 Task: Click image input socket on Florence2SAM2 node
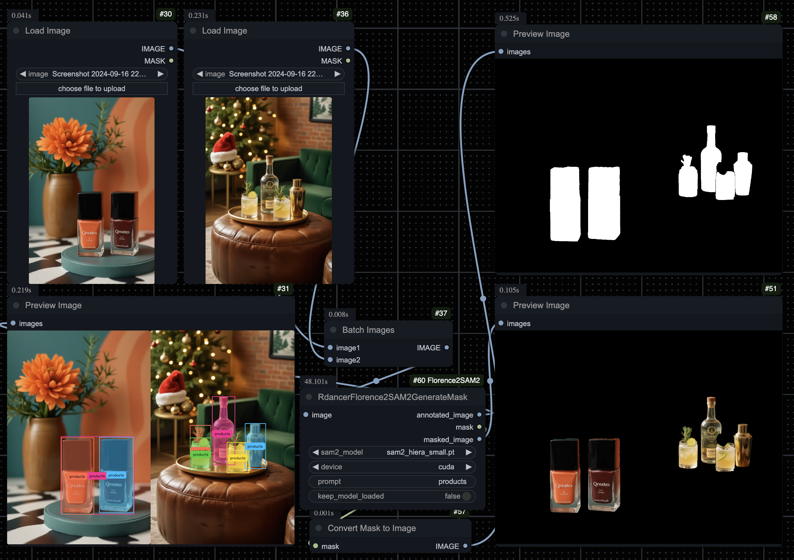coord(306,415)
